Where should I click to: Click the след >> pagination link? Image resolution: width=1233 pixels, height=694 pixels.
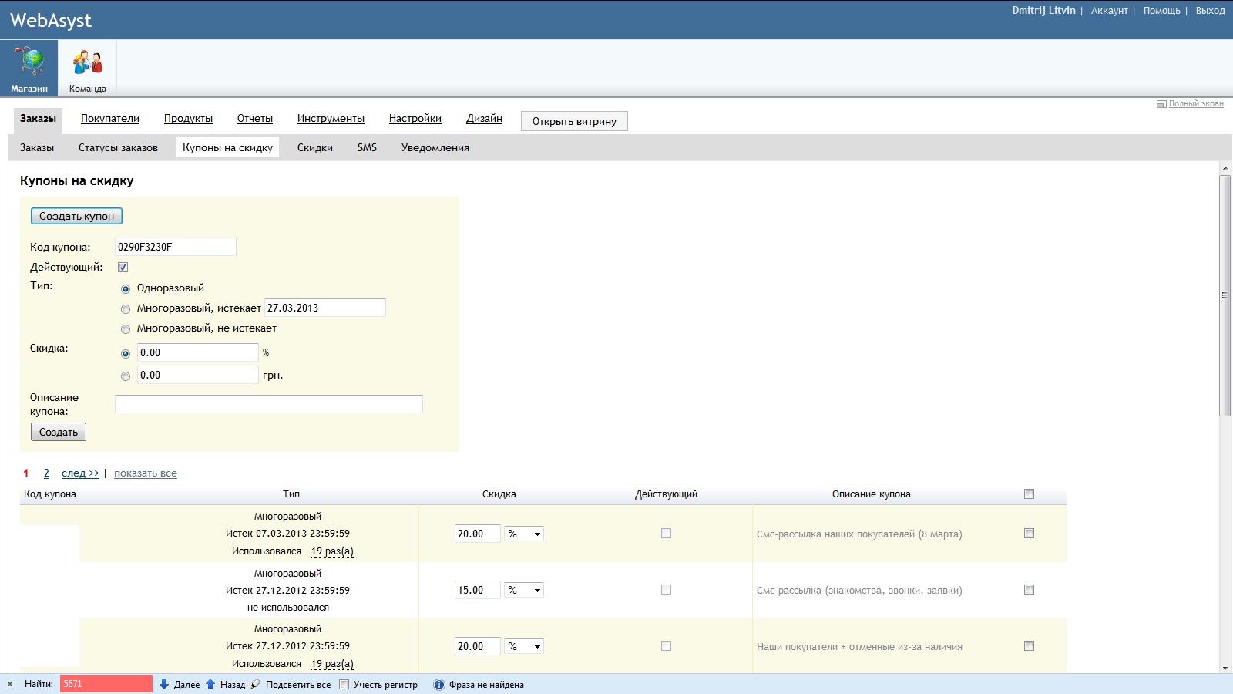(x=80, y=473)
